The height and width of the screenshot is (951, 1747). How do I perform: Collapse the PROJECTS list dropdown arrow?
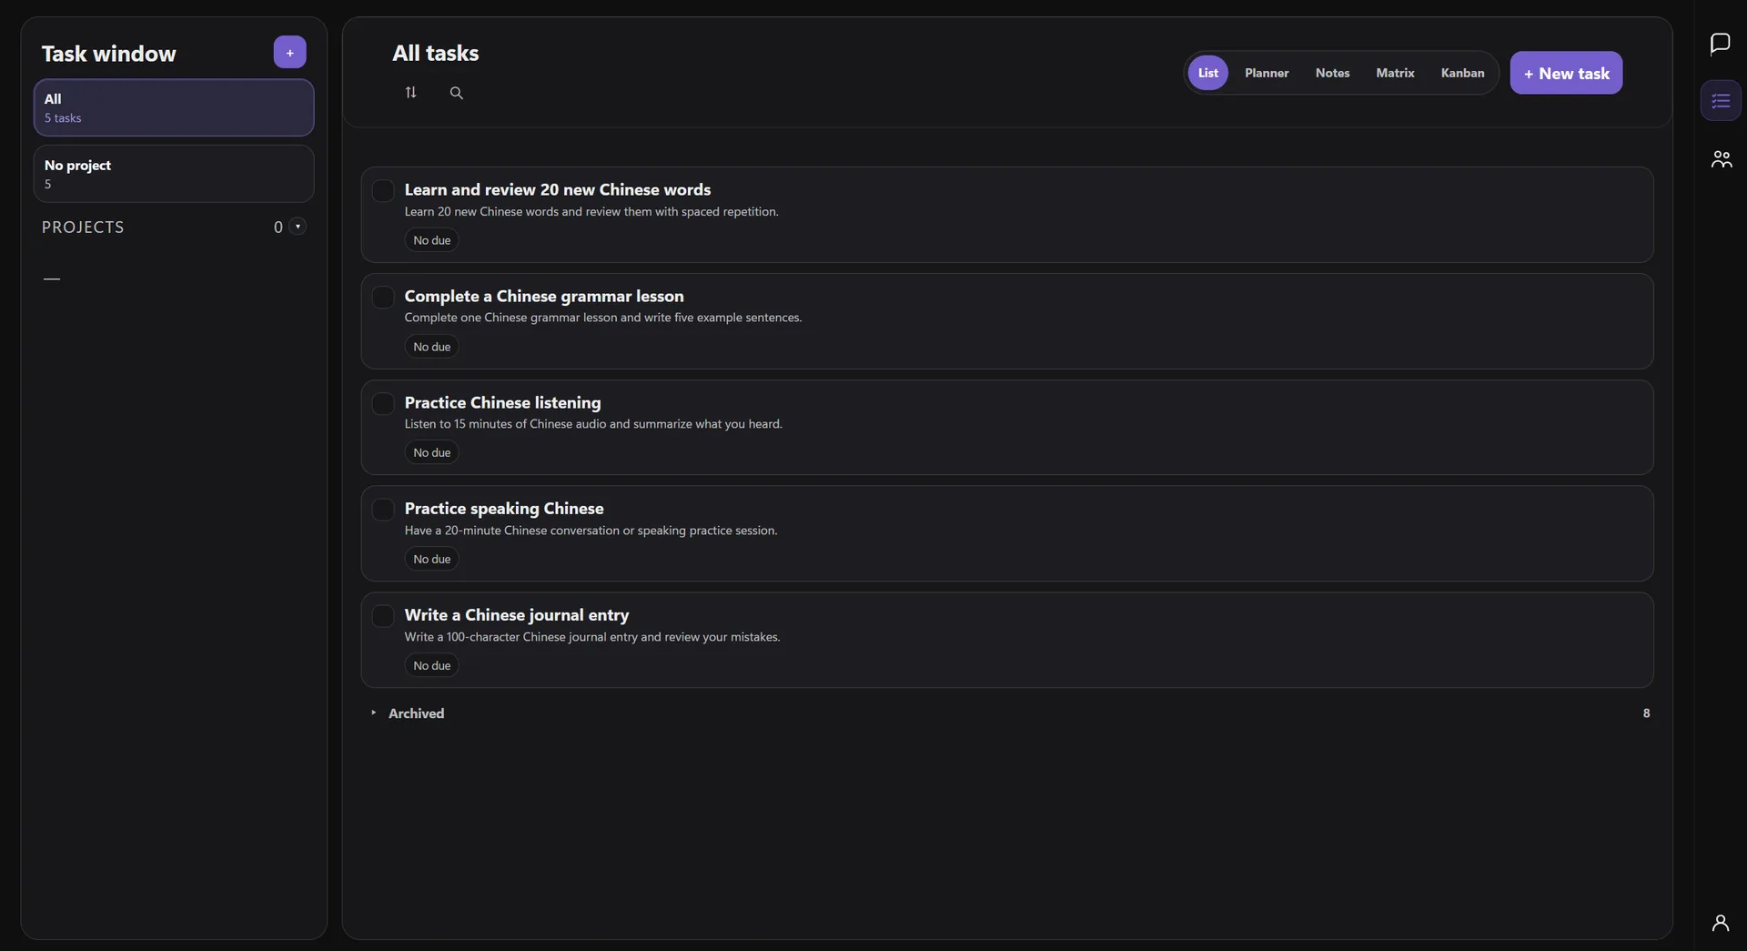[x=298, y=227]
